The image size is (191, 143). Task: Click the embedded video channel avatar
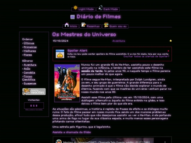(59, 141)
